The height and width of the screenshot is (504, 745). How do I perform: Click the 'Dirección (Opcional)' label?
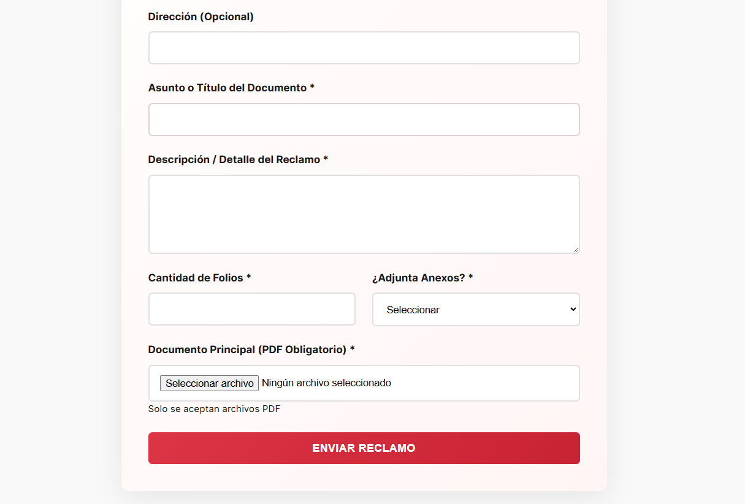click(201, 17)
